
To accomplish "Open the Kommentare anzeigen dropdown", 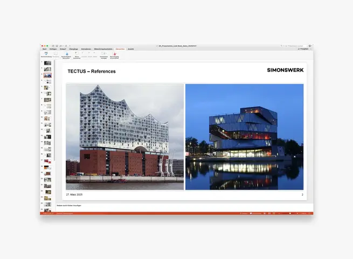I will point(104,55).
